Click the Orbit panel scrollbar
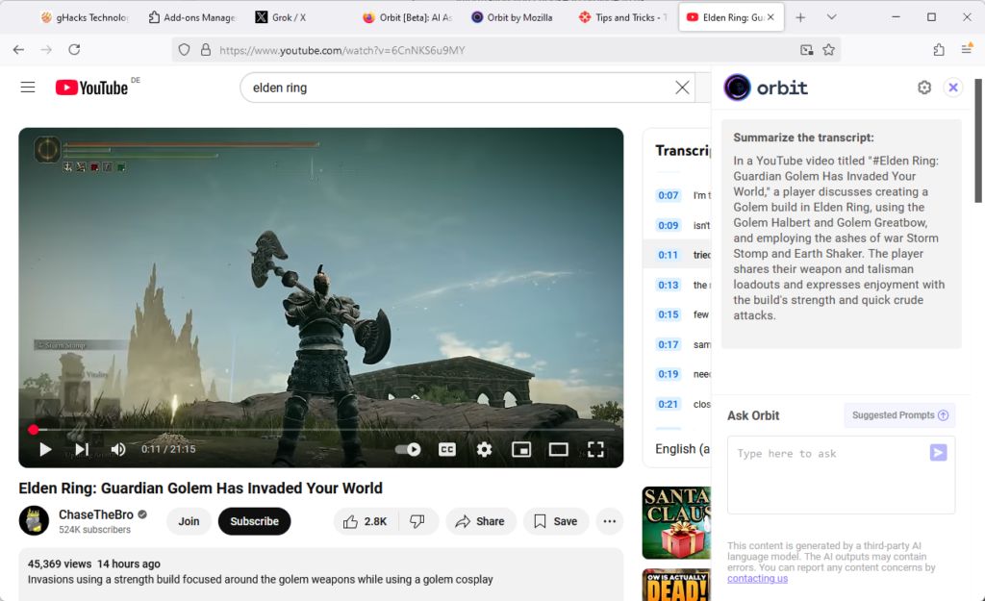 point(978,140)
